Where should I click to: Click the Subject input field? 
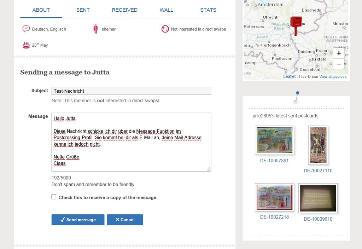click(131, 91)
